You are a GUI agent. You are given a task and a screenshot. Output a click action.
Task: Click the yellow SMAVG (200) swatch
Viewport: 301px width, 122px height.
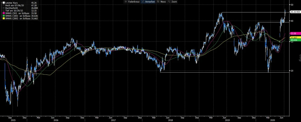click(3, 19)
